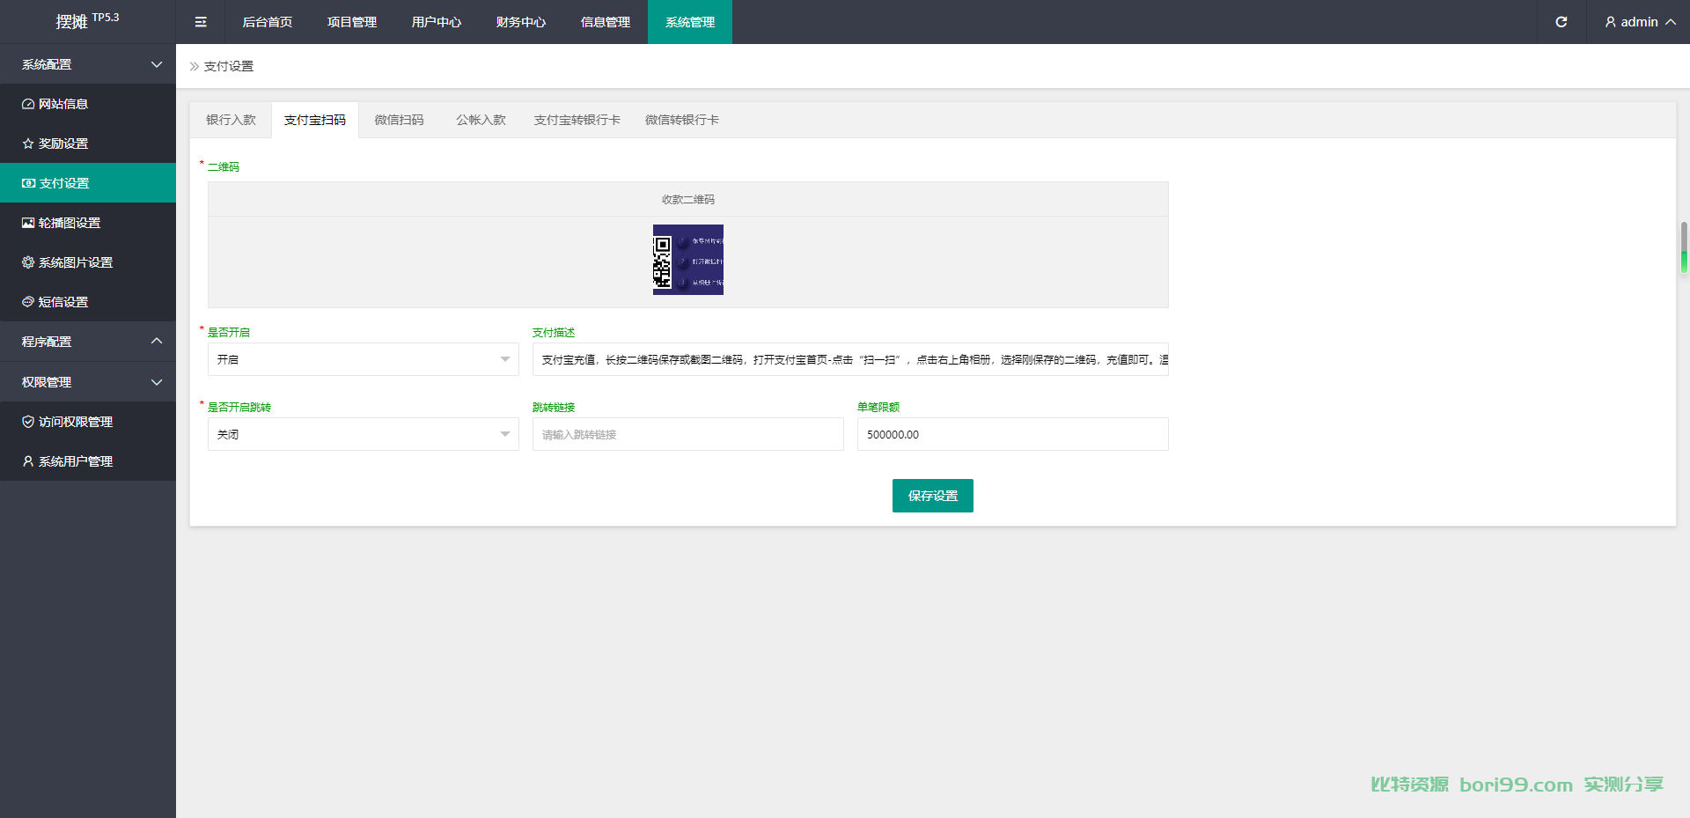
Task: Switch to the 微信扫码 tab
Action: point(399,120)
